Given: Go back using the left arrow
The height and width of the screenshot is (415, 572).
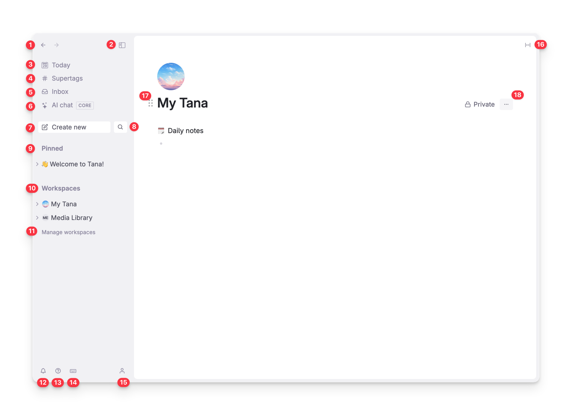Looking at the screenshot, I should tap(43, 45).
